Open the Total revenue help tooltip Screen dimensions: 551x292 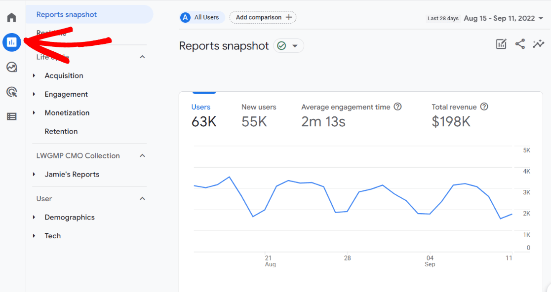coord(484,107)
